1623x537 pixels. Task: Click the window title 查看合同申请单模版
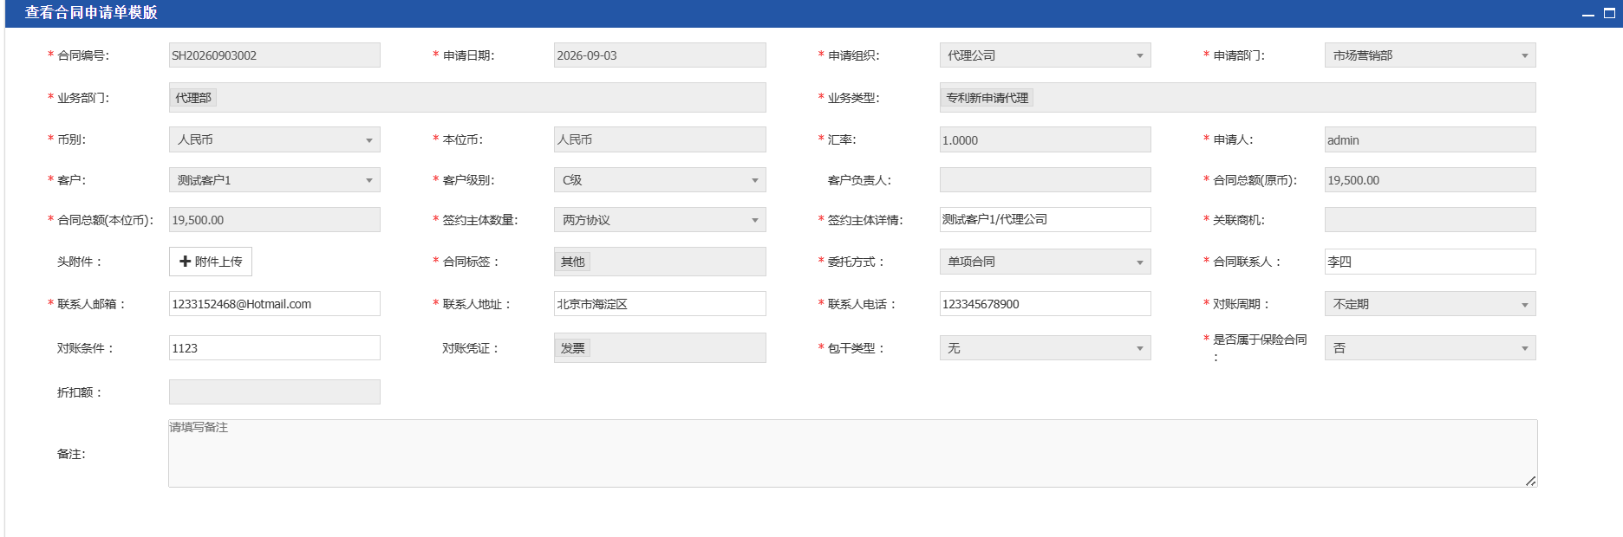coord(91,13)
